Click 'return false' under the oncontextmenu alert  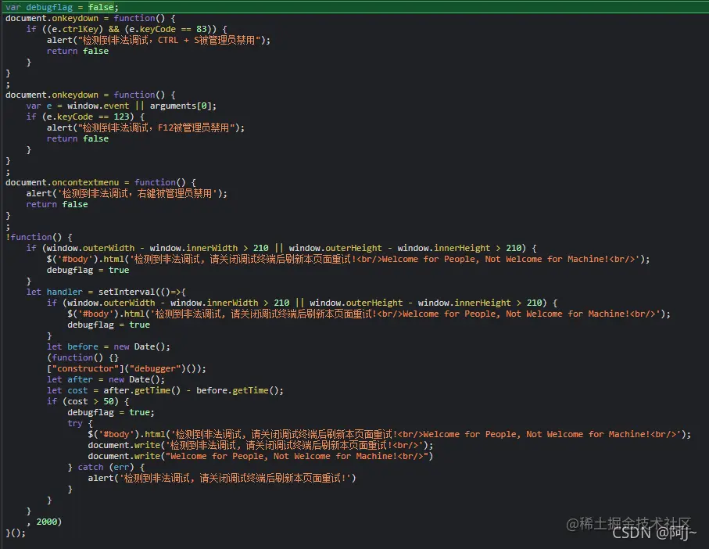[x=57, y=204]
